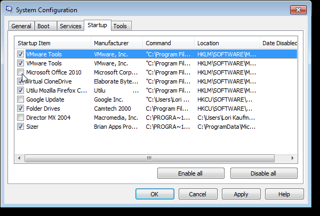Switch to the General tab

tap(22, 26)
